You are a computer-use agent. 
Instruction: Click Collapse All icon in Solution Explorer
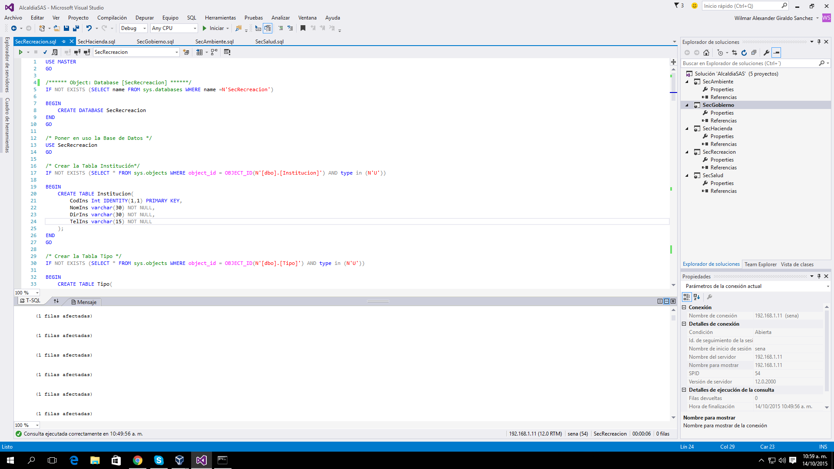[754, 53]
